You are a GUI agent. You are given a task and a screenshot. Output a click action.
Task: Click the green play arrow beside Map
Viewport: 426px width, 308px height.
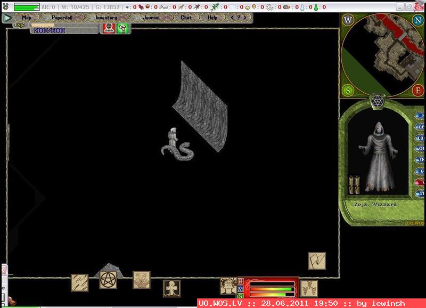7,18
